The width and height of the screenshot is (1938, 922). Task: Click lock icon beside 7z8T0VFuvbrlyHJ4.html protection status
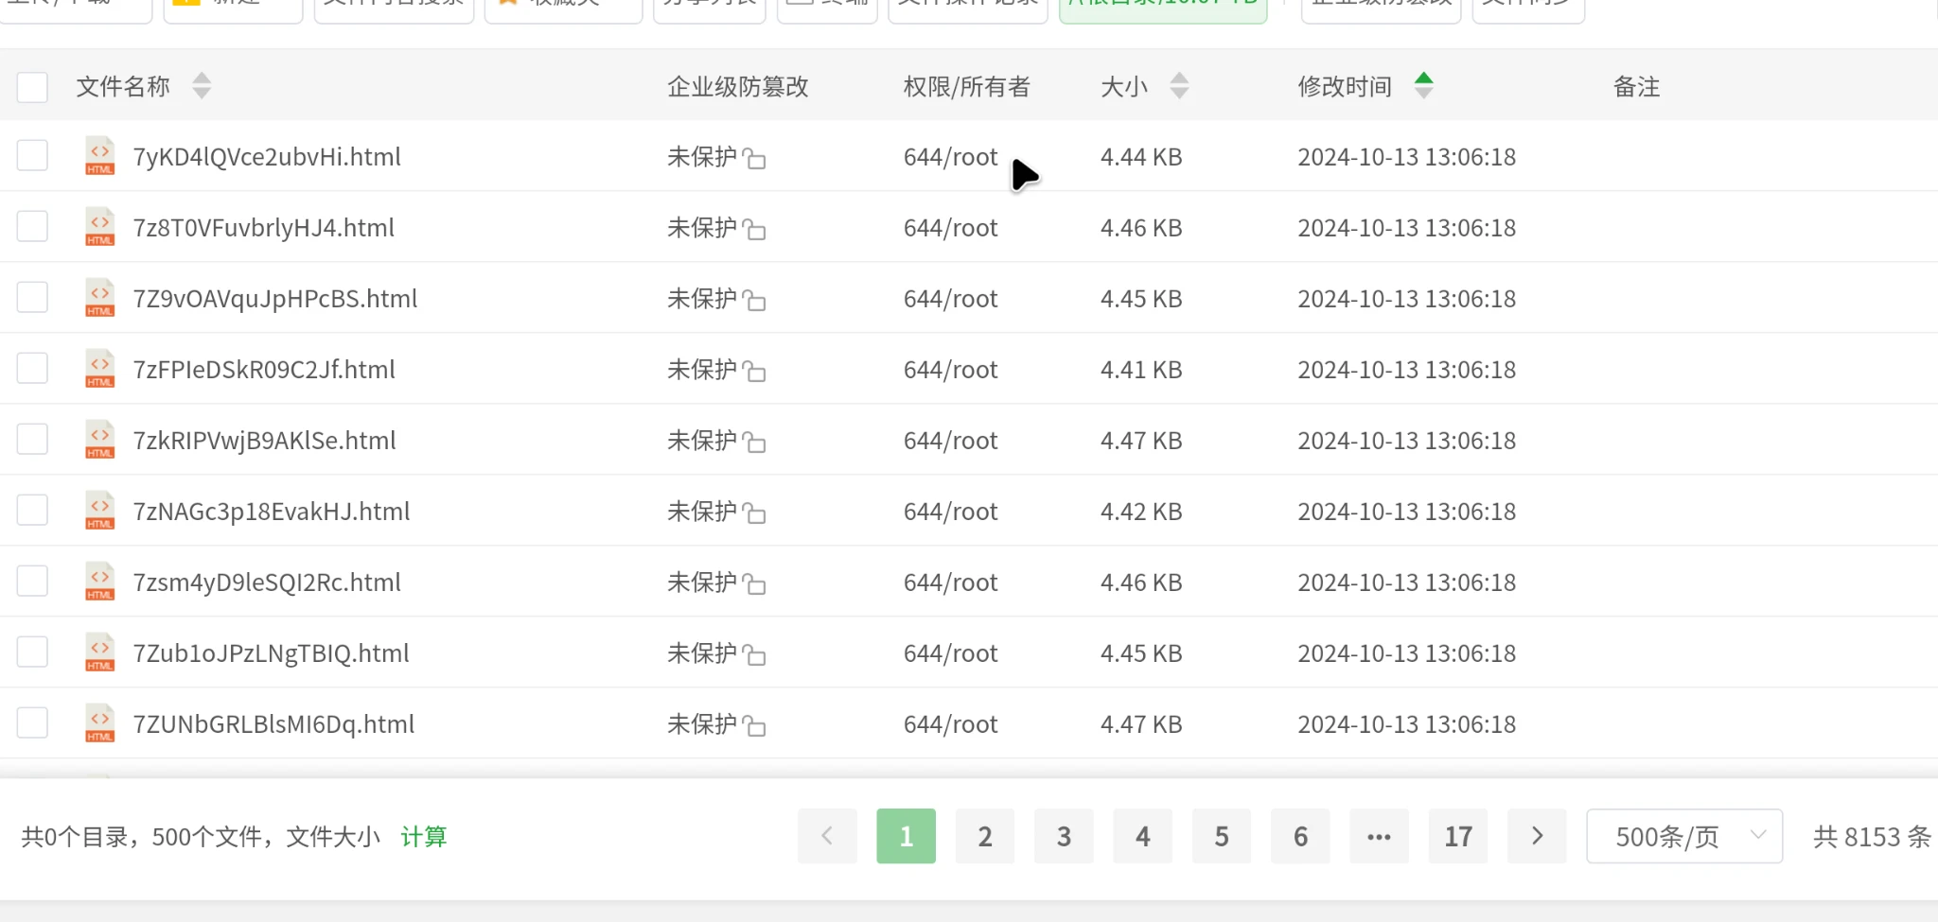[x=754, y=230]
